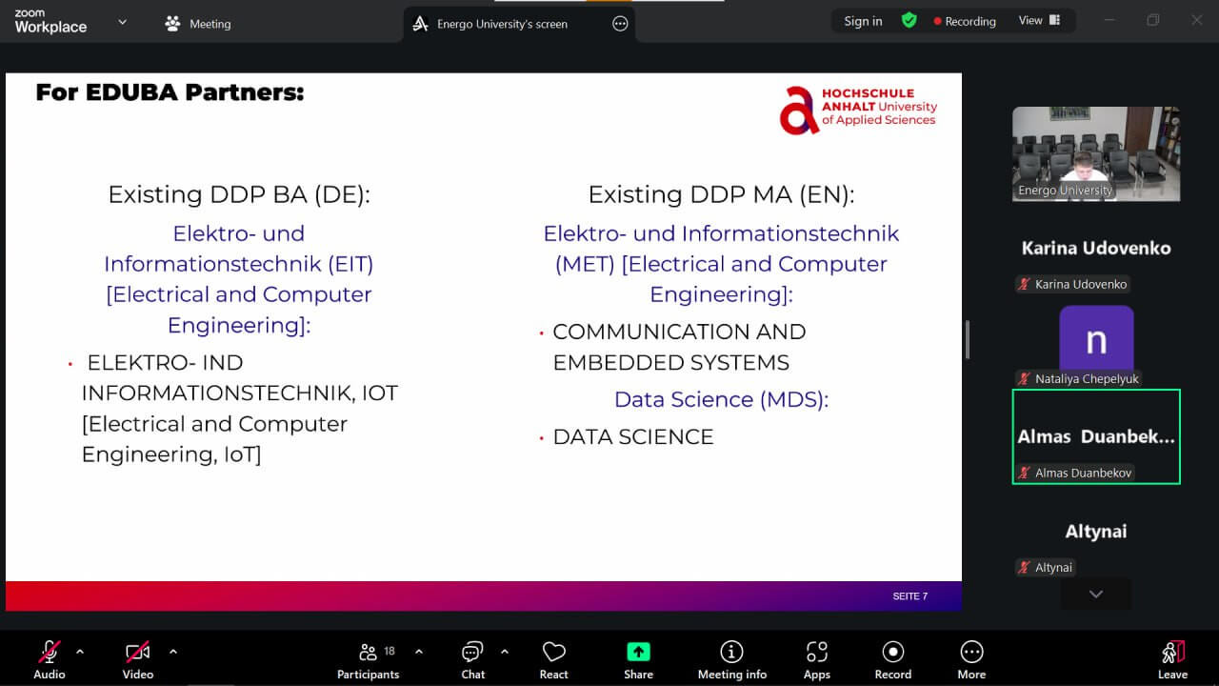Open the More options menu

(971, 659)
